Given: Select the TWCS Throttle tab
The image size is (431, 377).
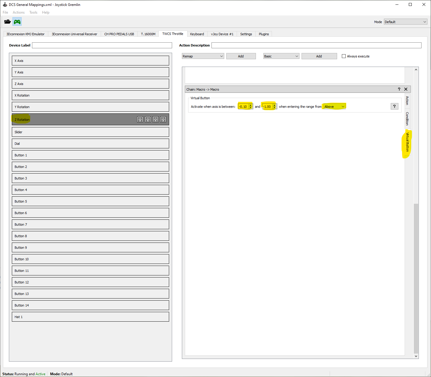Looking at the screenshot, I should [x=173, y=34].
